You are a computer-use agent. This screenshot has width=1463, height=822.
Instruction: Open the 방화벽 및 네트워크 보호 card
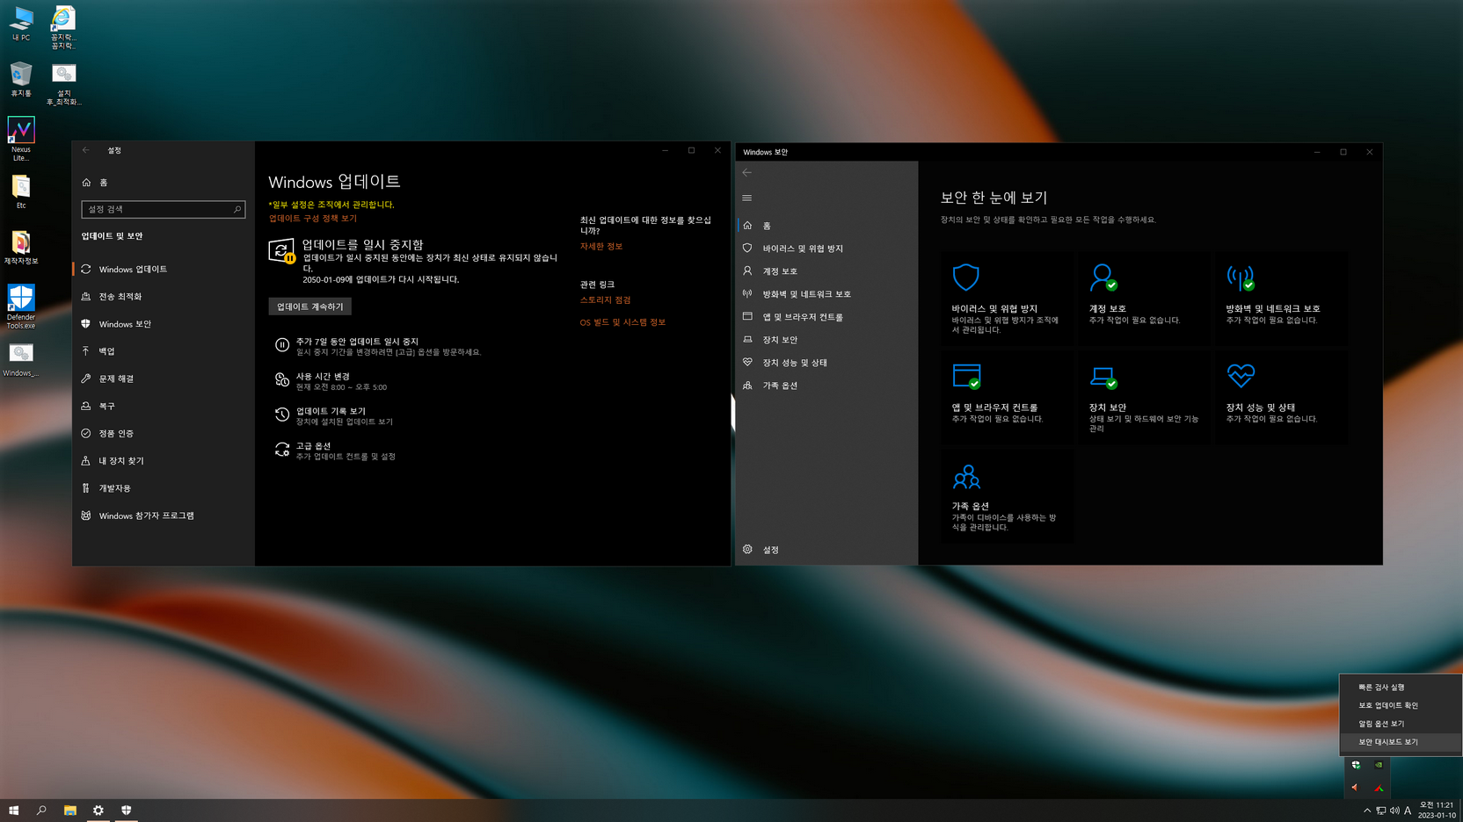[x=1281, y=299]
